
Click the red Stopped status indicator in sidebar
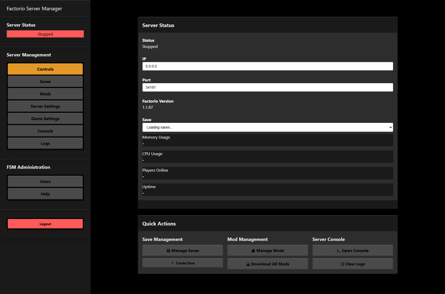pos(45,34)
